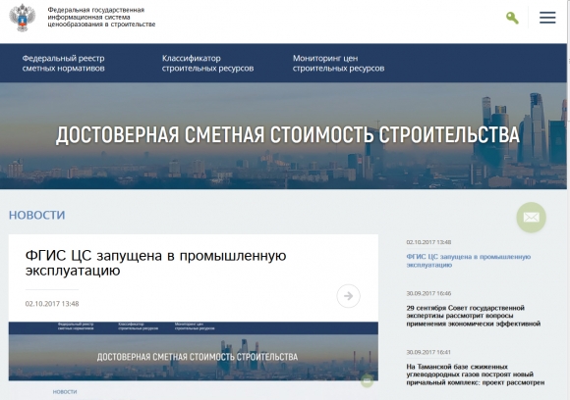Open the hamburger menu icon
The height and width of the screenshot is (400, 570).
click(x=547, y=18)
